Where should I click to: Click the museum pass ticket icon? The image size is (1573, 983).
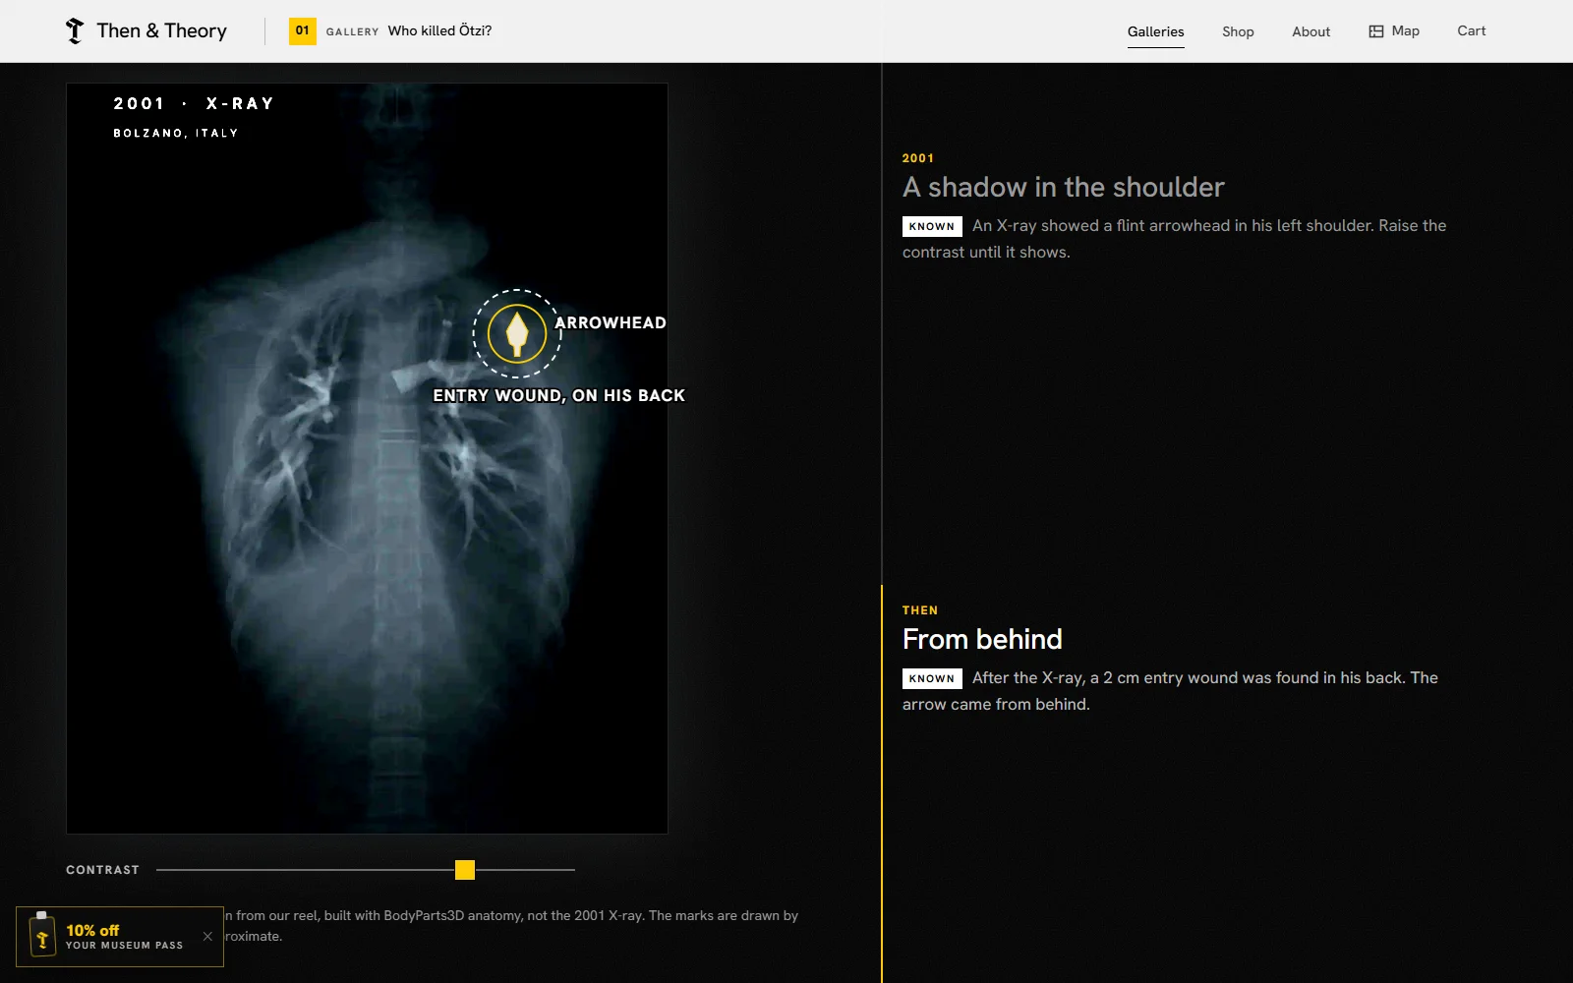pos(42,935)
